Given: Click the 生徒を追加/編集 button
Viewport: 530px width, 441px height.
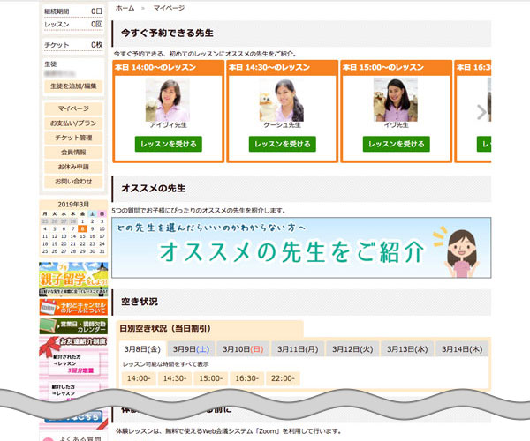Looking at the screenshot, I should coord(73,86).
